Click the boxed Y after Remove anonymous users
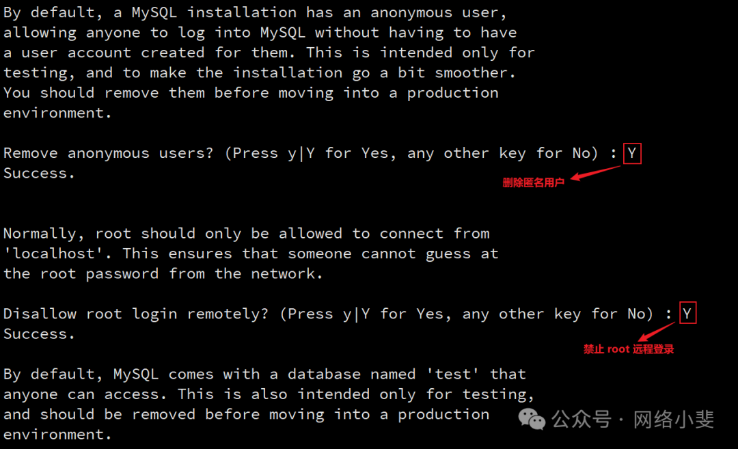The image size is (738, 449). (x=631, y=154)
